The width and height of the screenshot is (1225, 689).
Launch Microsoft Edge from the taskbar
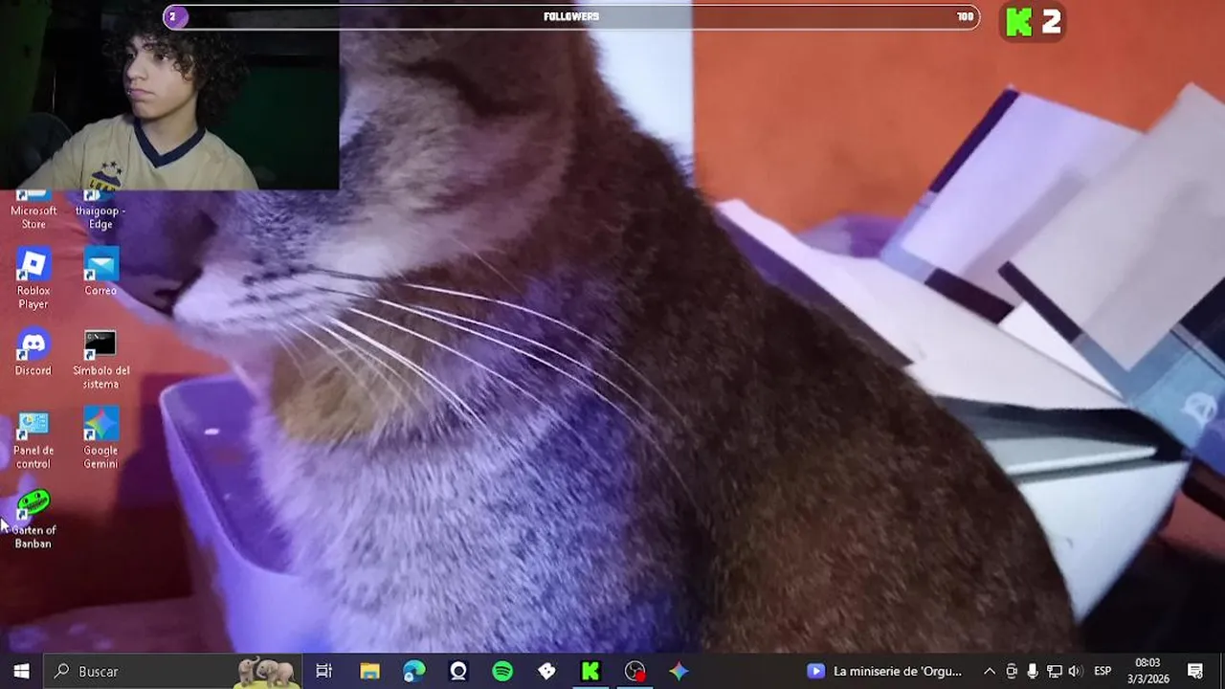click(413, 671)
